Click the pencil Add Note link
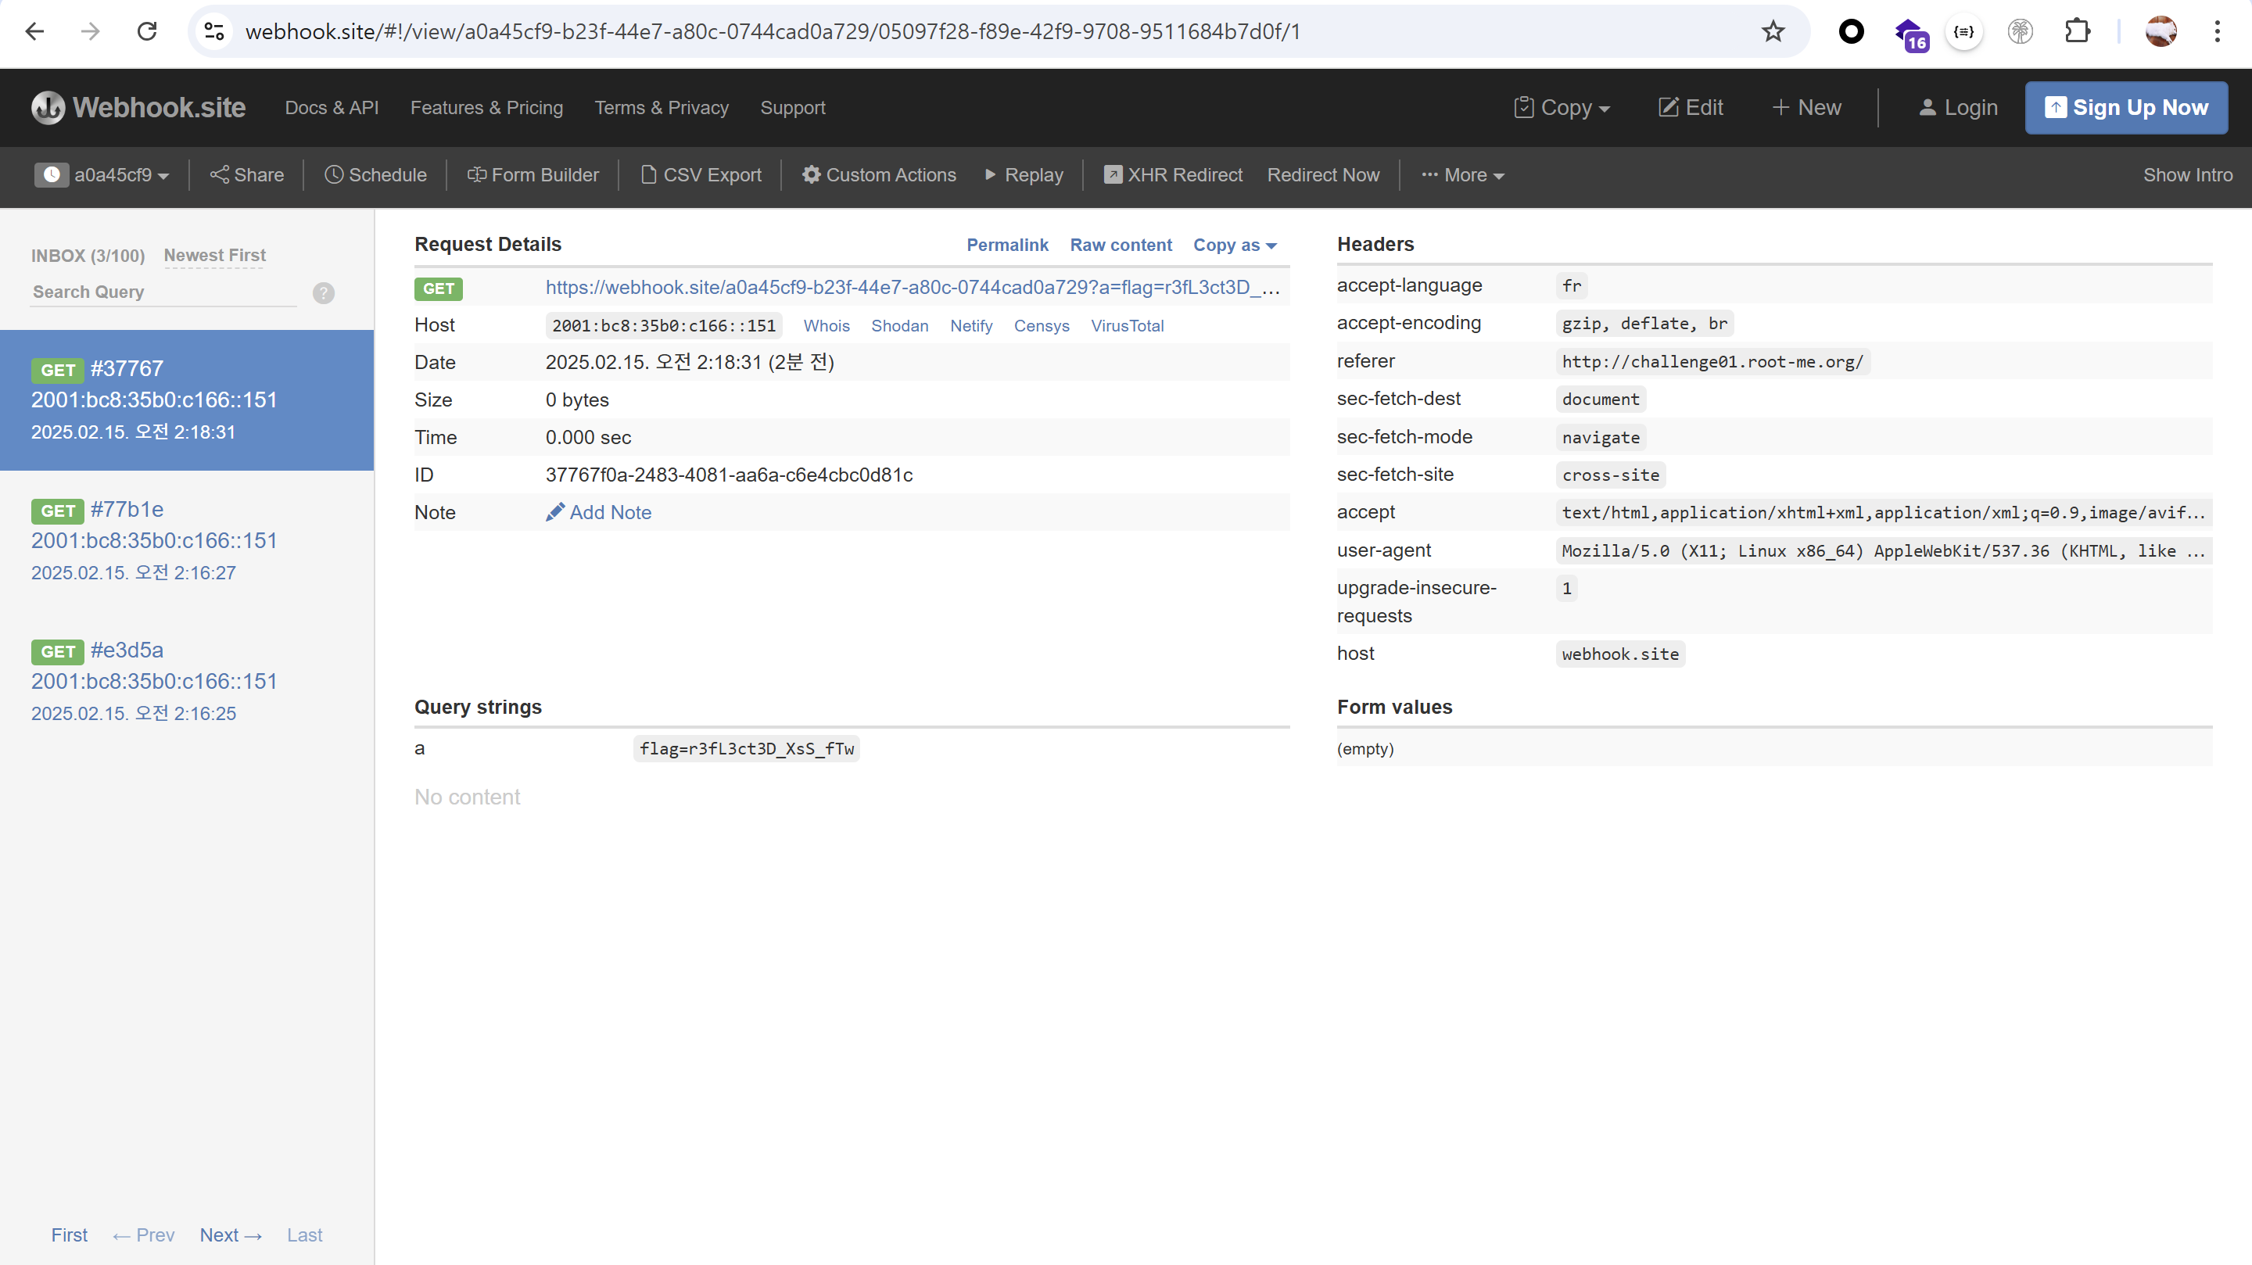 coord(599,512)
